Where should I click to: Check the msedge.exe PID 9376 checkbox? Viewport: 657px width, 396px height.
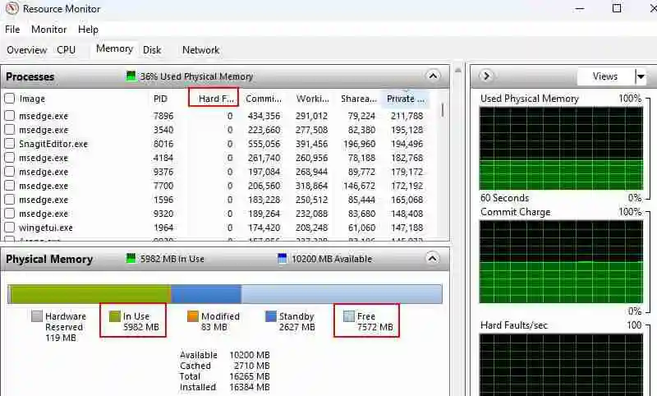[x=9, y=172]
